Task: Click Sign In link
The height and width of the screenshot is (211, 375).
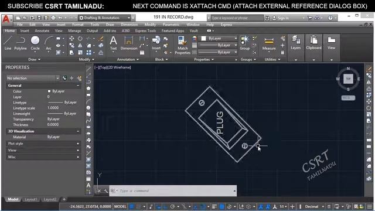Action: tap(283, 18)
